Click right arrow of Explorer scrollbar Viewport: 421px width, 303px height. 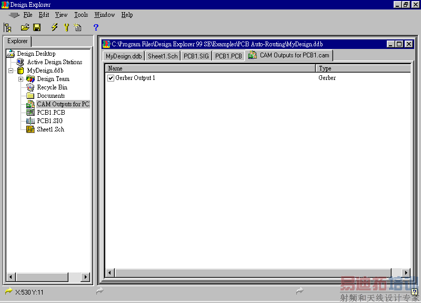[85, 277]
